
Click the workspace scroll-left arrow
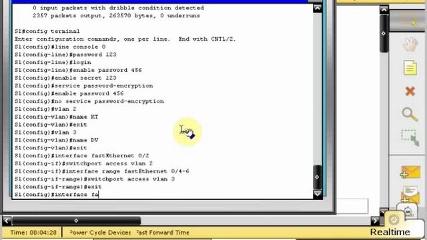(x=7, y=221)
